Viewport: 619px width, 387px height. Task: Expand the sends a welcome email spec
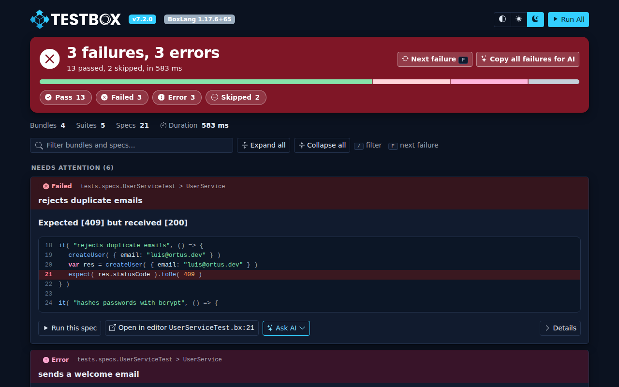point(309,367)
